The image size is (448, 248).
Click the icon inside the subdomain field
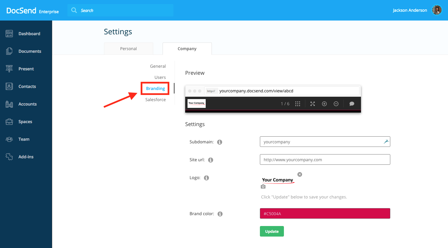pyautogui.click(x=386, y=142)
